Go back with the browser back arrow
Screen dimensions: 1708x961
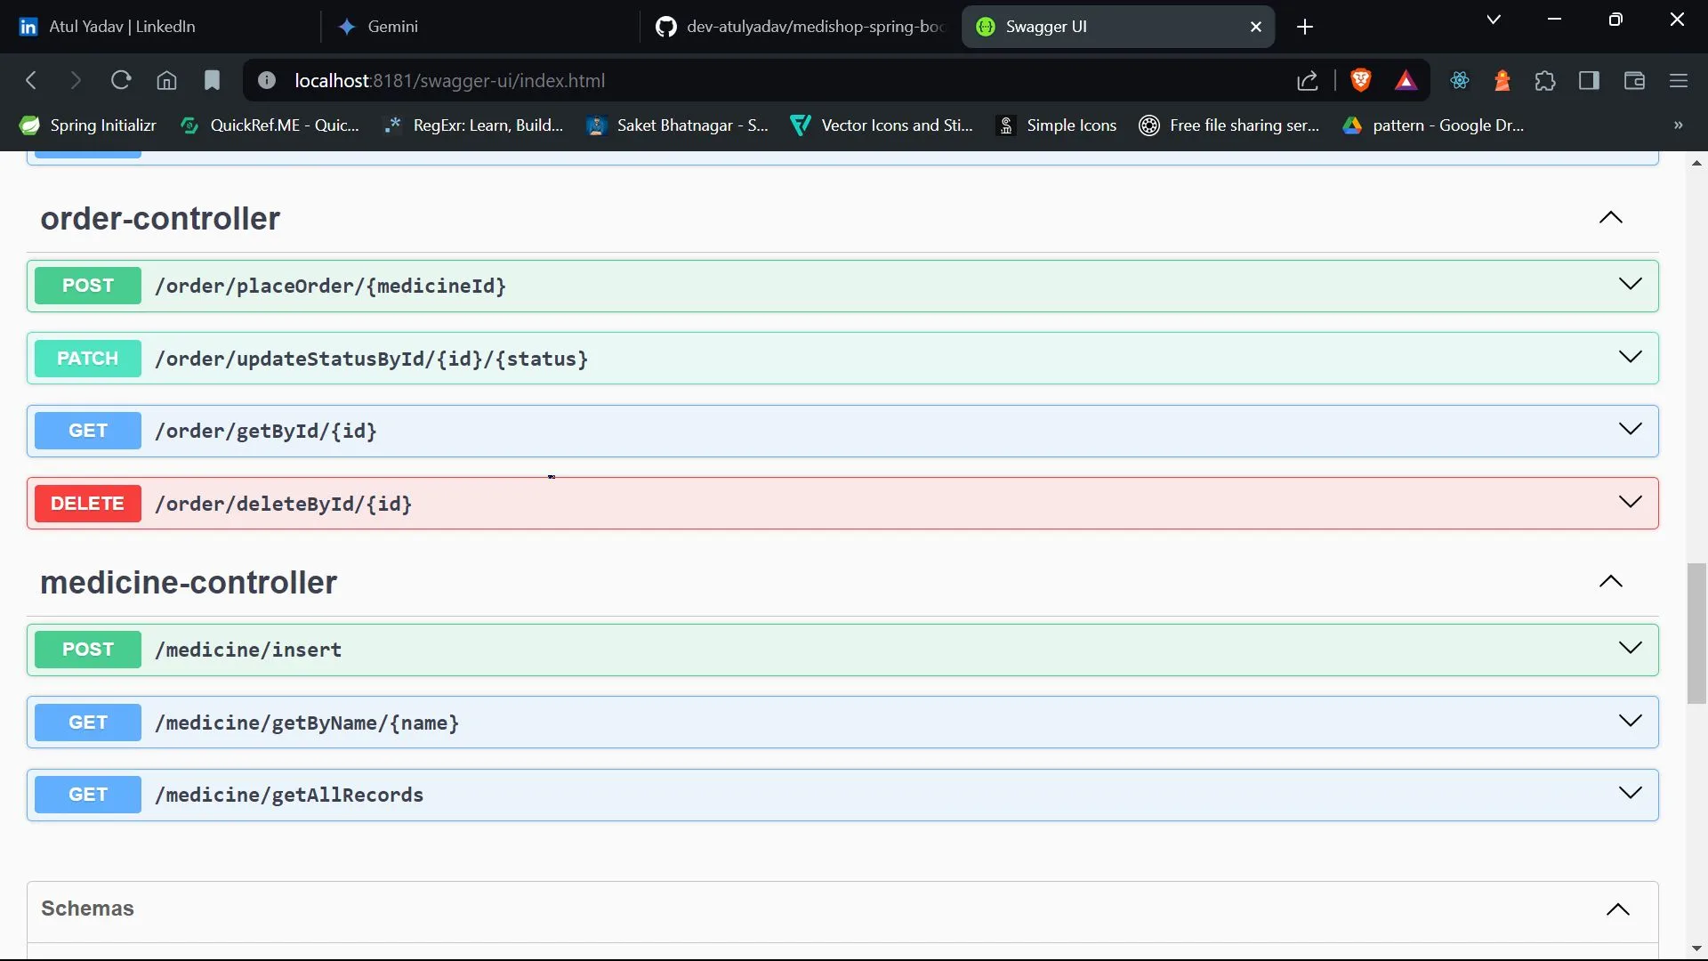pyautogui.click(x=31, y=81)
